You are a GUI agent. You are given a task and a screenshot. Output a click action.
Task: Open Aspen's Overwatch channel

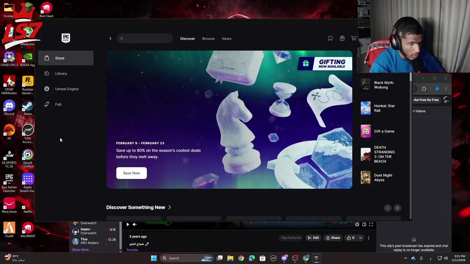coord(94,231)
